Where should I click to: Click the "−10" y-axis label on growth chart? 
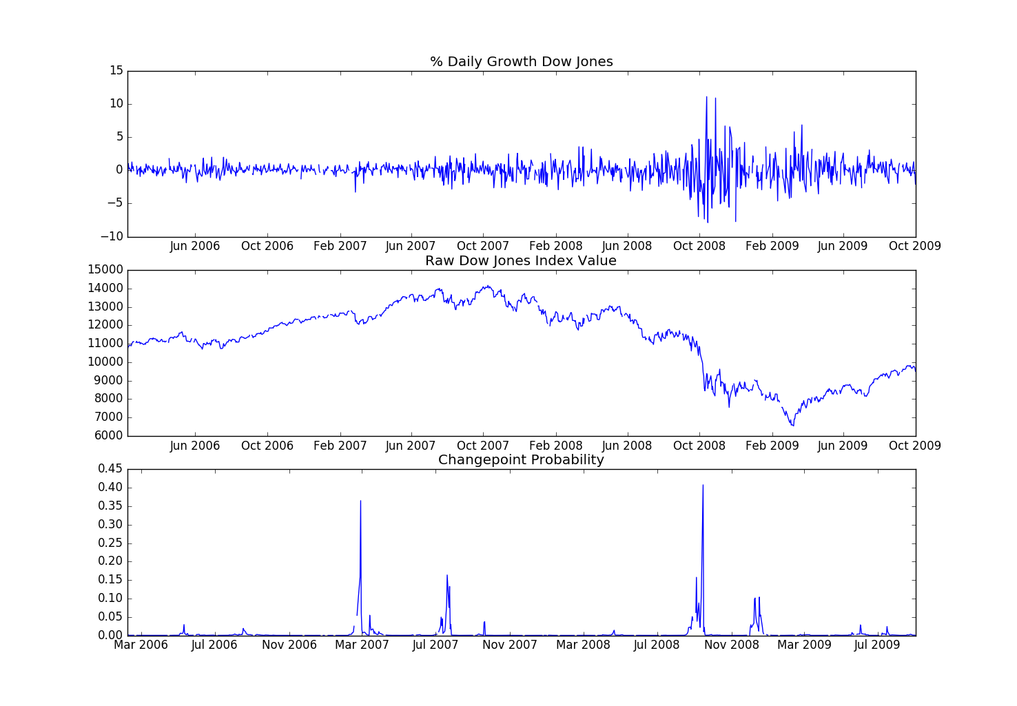click(x=112, y=236)
